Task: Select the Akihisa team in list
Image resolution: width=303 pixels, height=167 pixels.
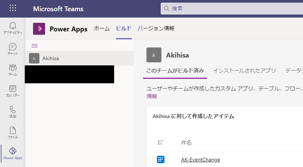Action: pos(80,58)
